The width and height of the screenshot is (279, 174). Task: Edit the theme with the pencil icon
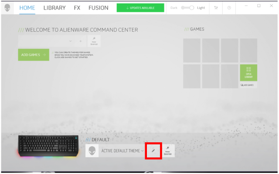[x=153, y=151]
